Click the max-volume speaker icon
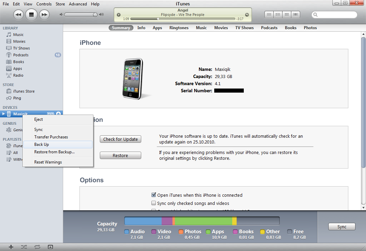Image resolution: width=366 pixels, height=251 pixels. click(x=101, y=15)
